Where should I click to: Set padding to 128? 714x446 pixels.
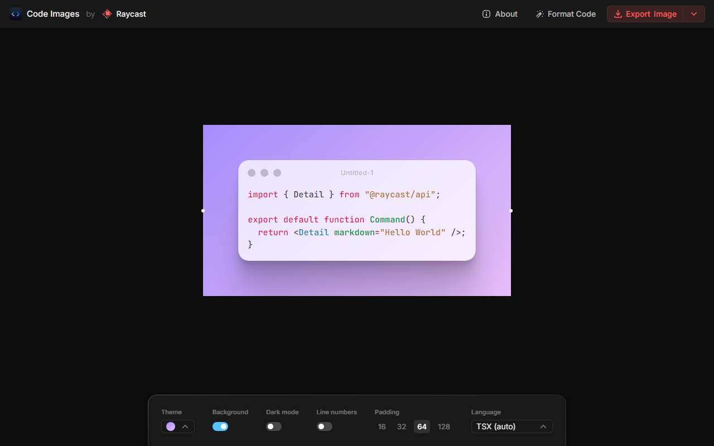444,426
